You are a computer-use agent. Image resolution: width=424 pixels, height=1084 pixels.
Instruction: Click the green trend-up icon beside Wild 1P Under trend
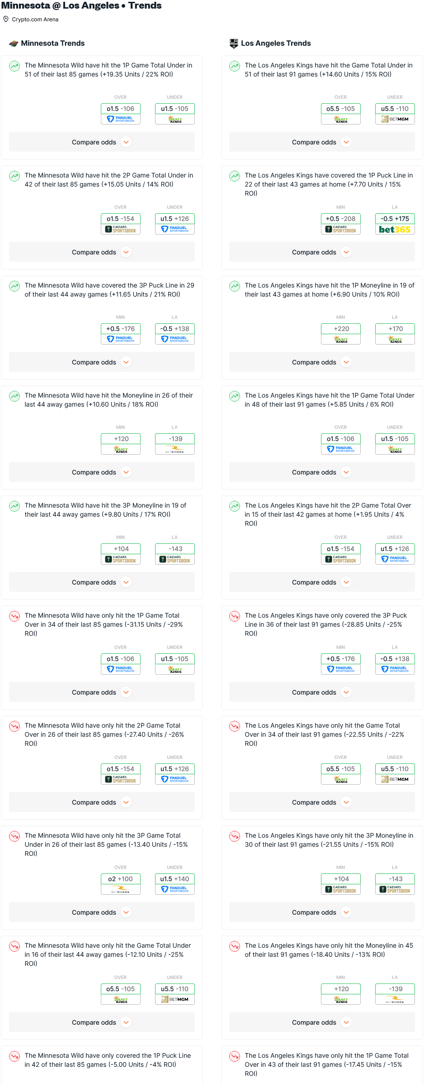coord(14,66)
